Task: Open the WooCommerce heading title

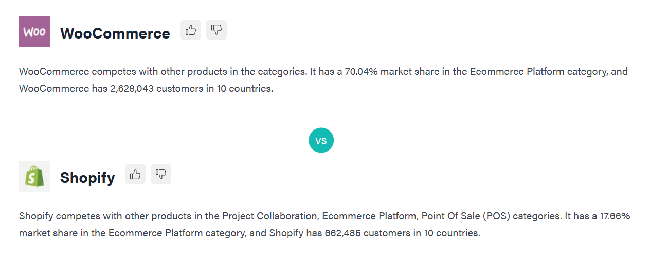Action: pos(115,33)
